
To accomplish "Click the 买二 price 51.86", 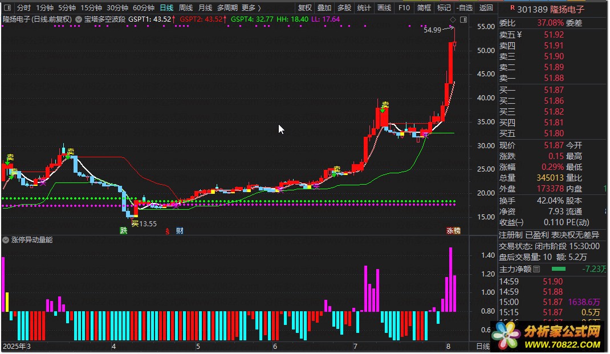I will 554,101.
